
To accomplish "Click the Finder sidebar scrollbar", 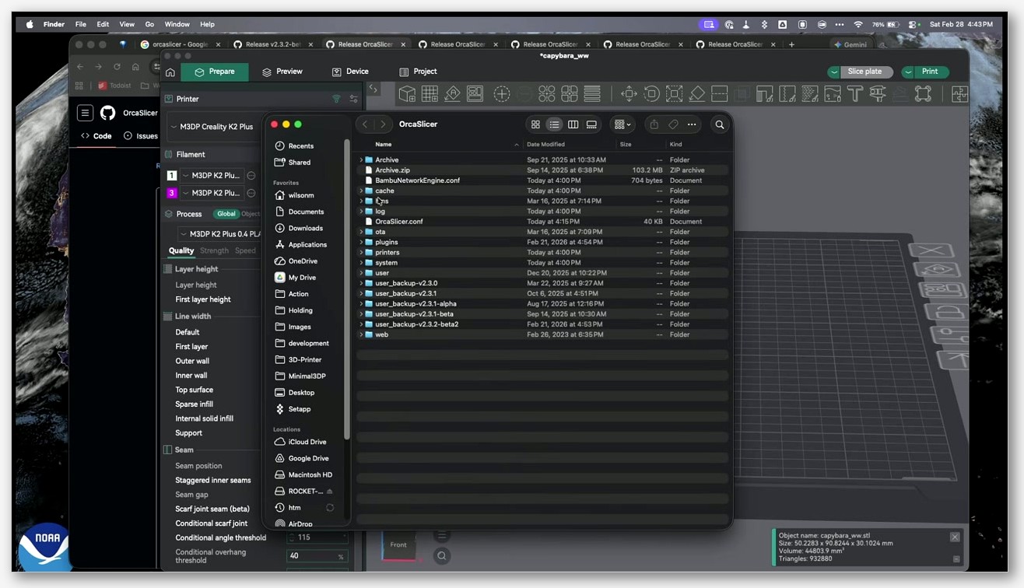I will (347, 289).
